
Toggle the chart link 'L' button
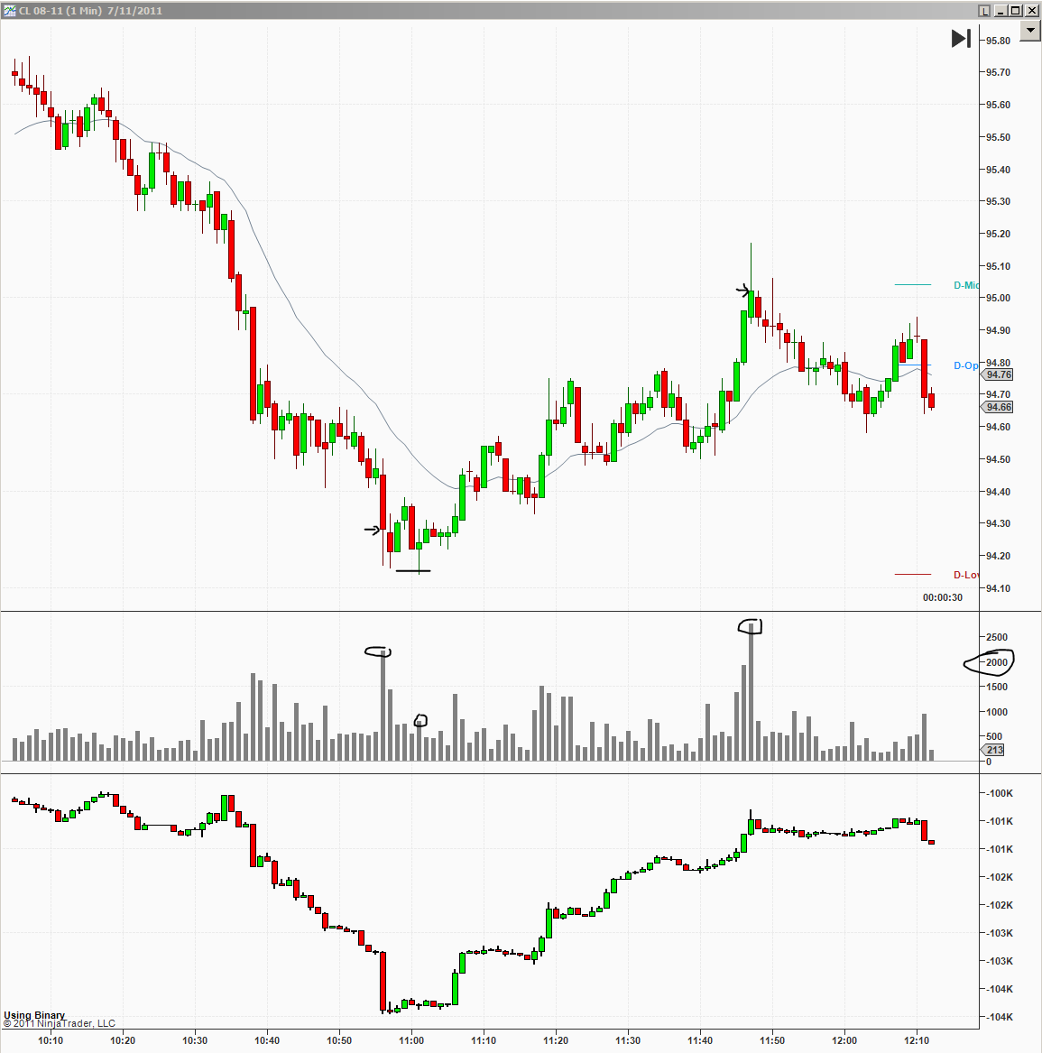[984, 10]
